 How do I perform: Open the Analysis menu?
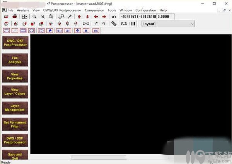[x=23, y=10]
